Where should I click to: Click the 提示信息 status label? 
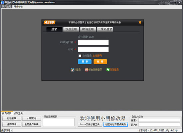pyautogui.click(x=7, y=130)
